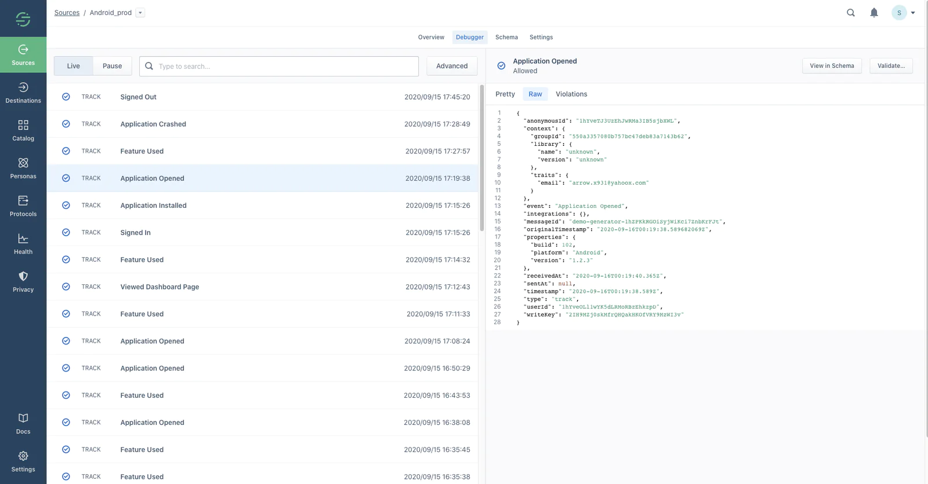
Task: Select the Raw view tab
Action: pyautogui.click(x=535, y=94)
